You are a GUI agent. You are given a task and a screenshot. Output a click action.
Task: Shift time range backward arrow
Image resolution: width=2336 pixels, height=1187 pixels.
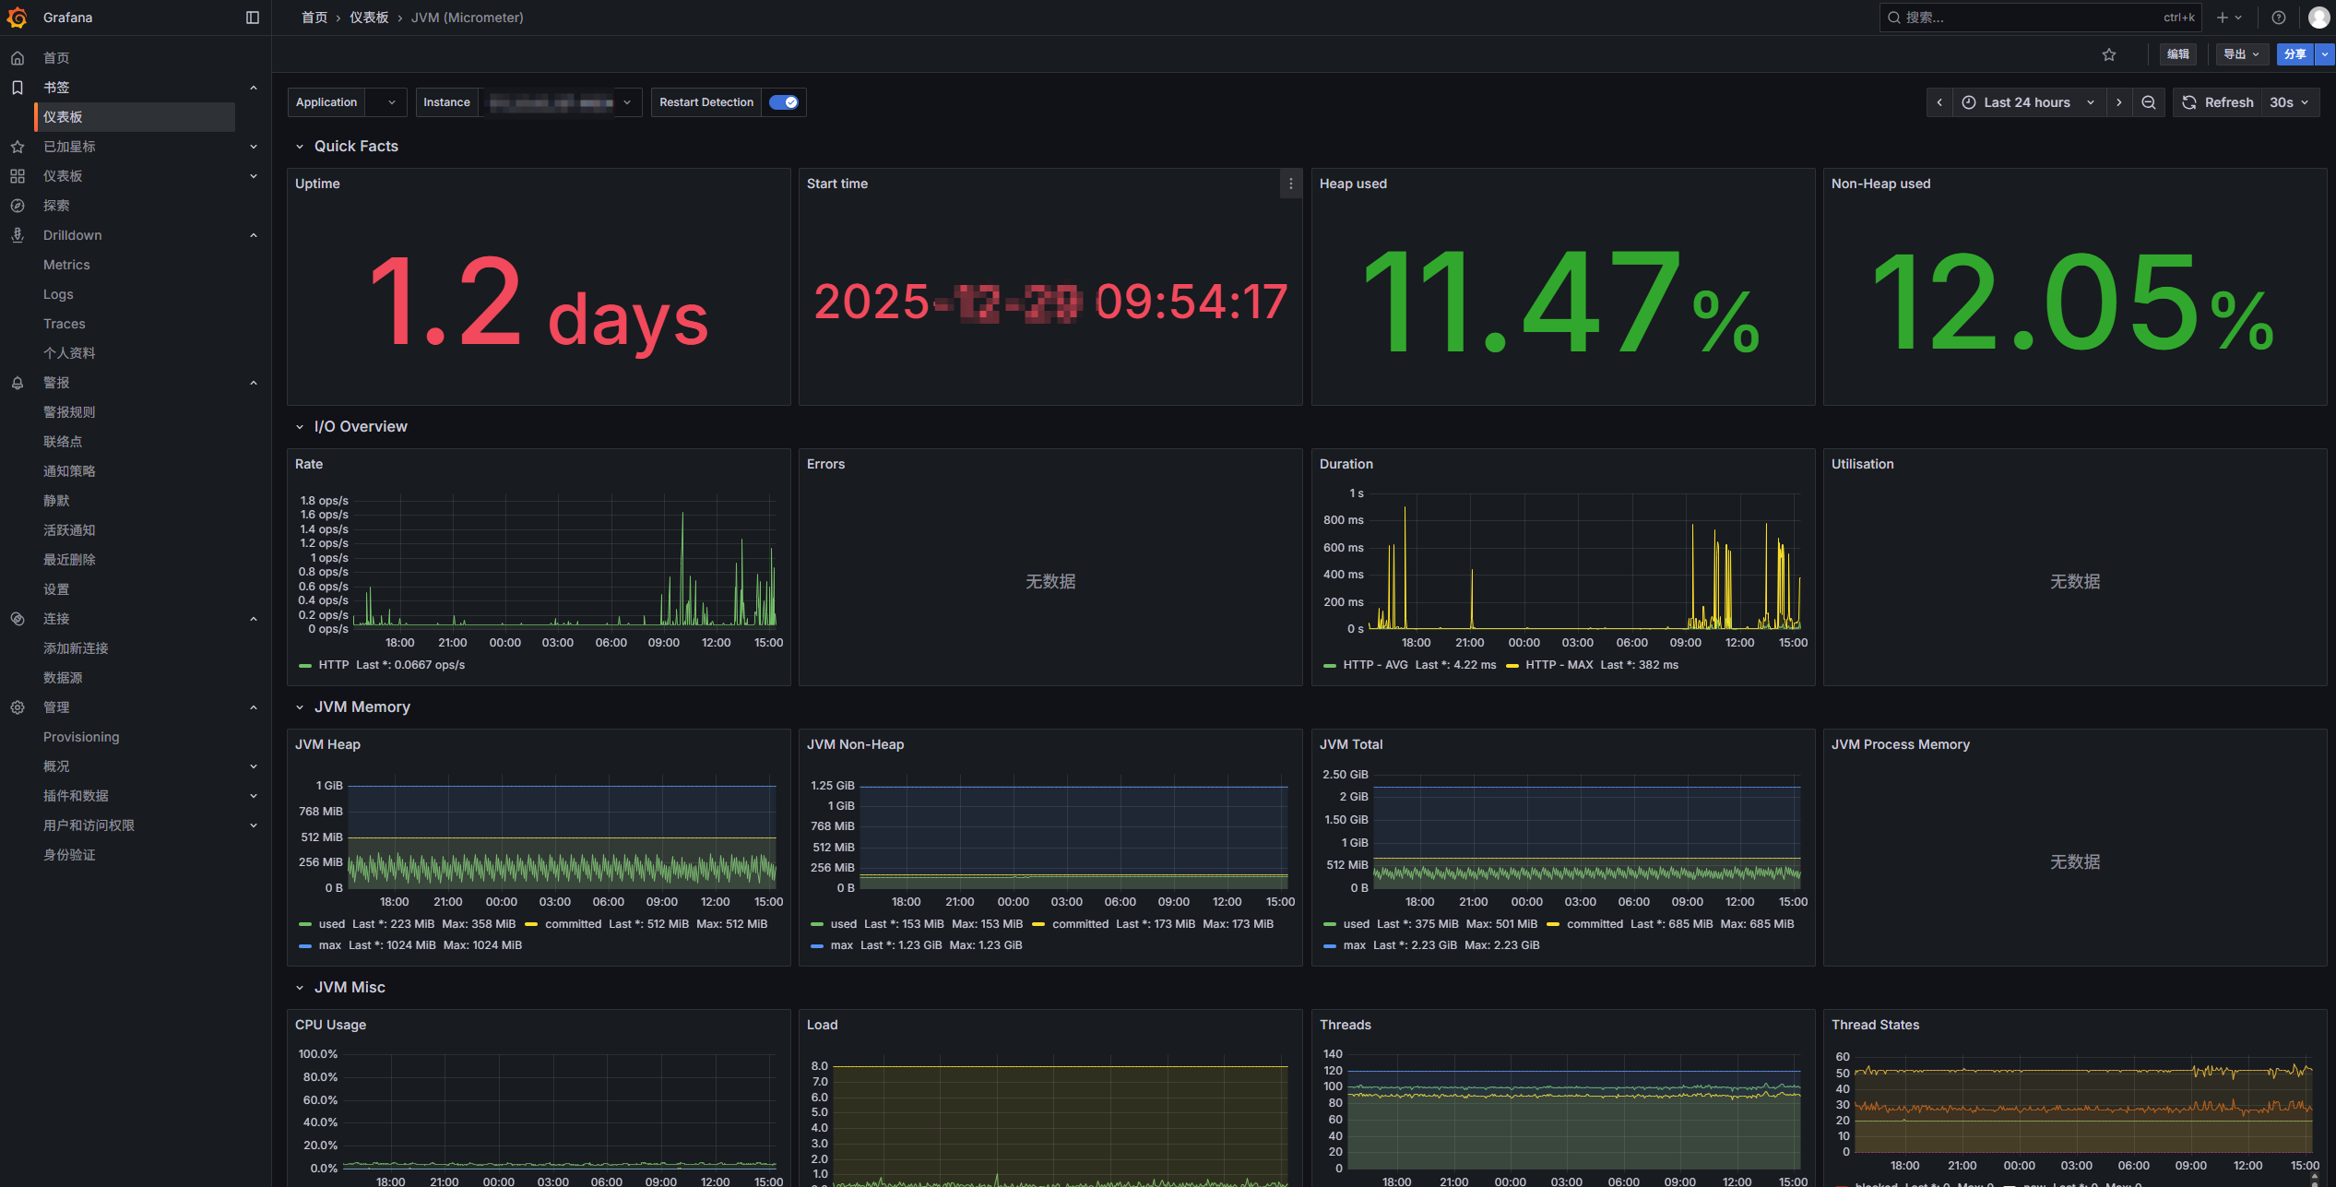point(1939,102)
